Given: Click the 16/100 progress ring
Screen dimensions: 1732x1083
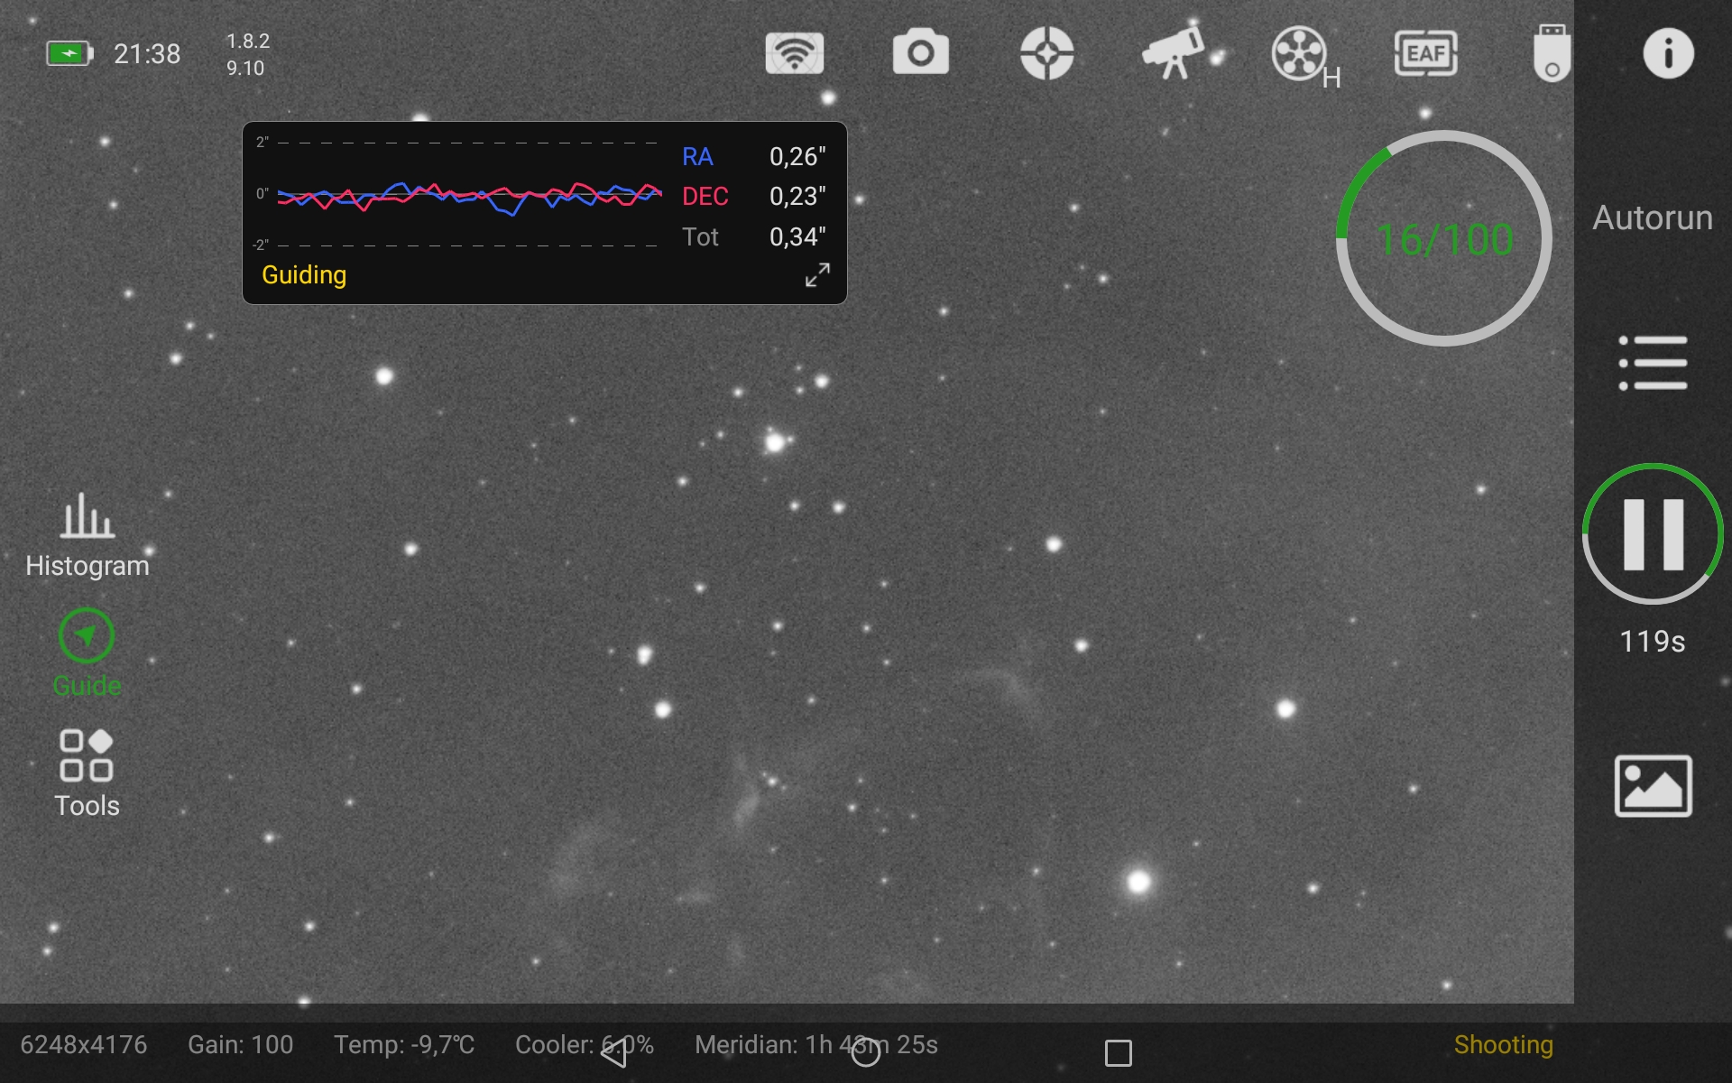Looking at the screenshot, I should 1444,238.
